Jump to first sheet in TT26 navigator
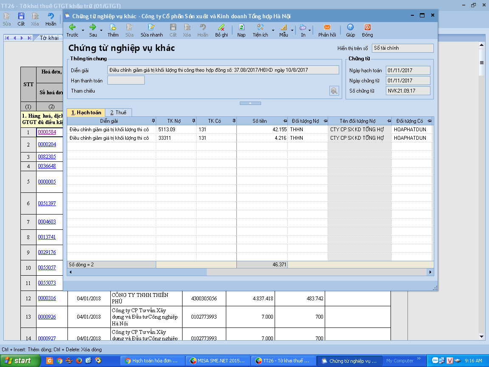Viewport: 489px width, 367px height. (x=7, y=38)
